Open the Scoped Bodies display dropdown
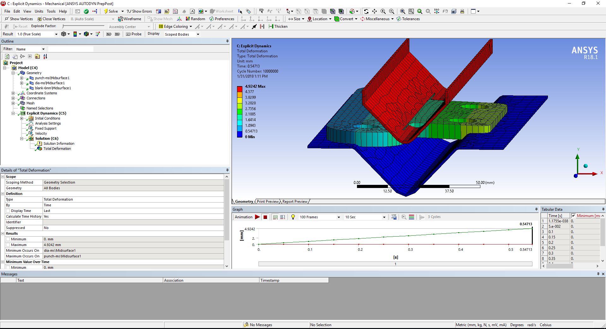 [x=198, y=34]
